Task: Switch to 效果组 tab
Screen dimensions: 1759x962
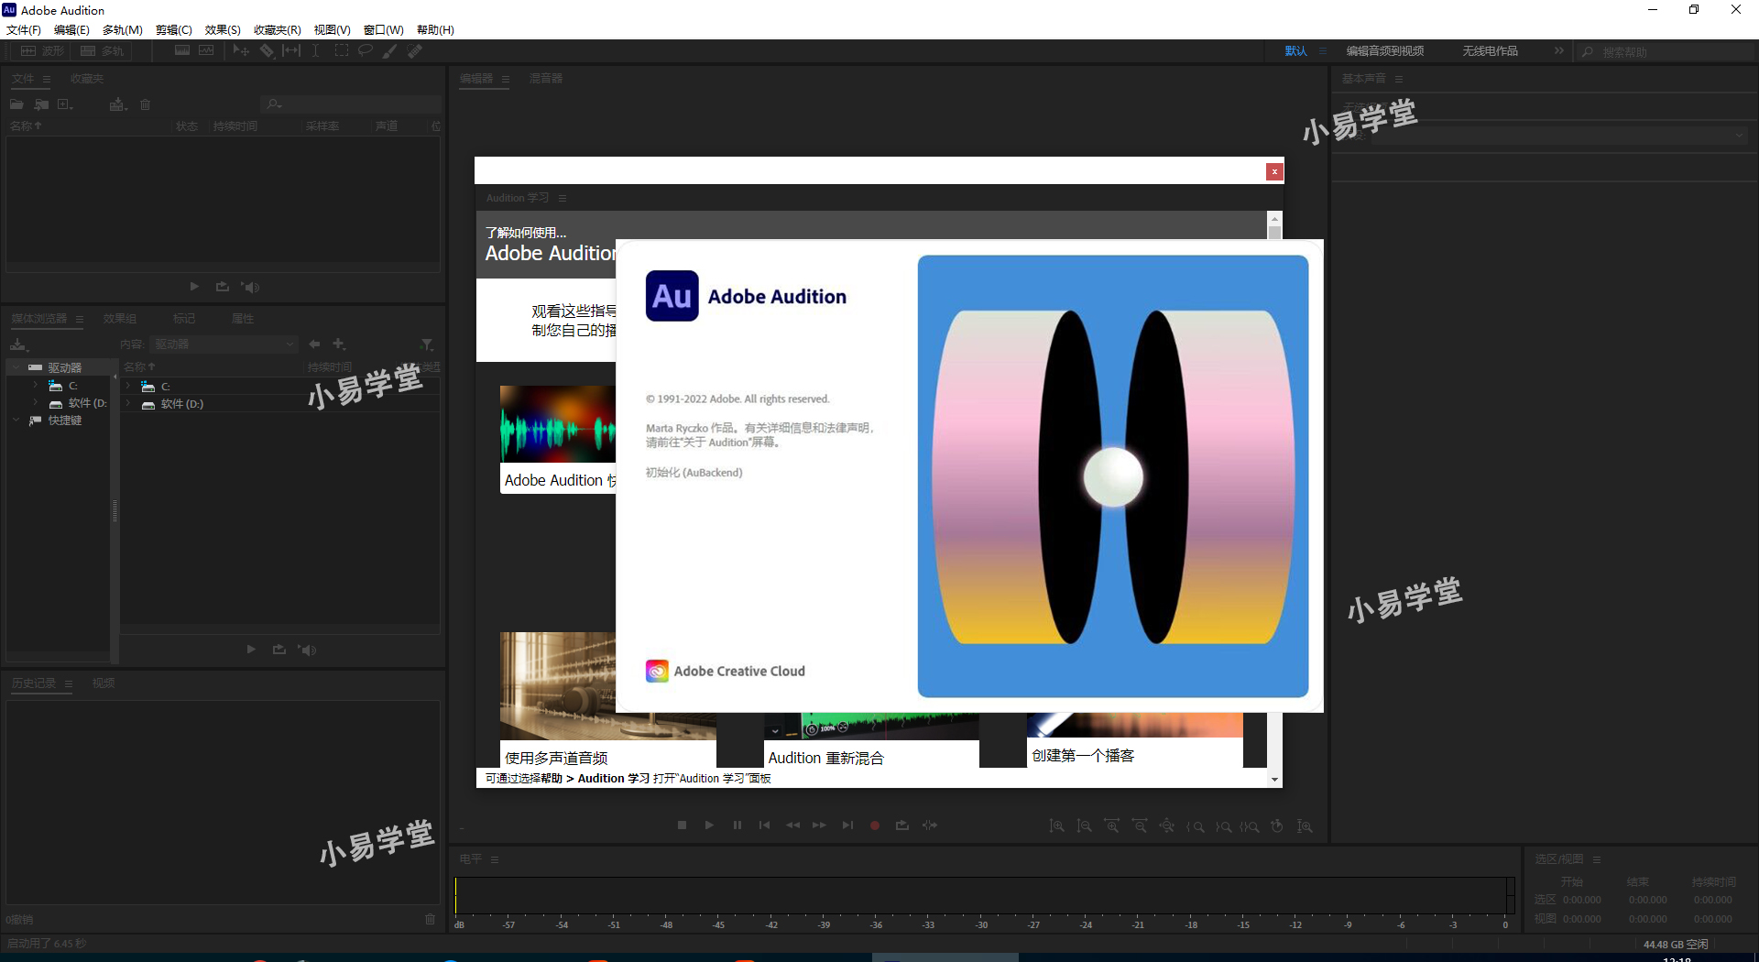Action: click(120, 319)
